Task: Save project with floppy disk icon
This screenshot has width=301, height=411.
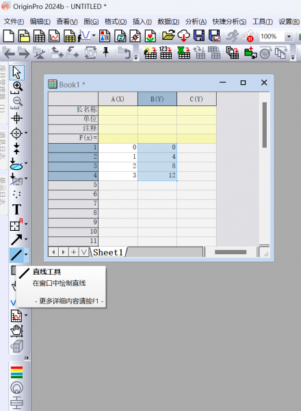Action: pyautogui.click(x=199, y=36)
